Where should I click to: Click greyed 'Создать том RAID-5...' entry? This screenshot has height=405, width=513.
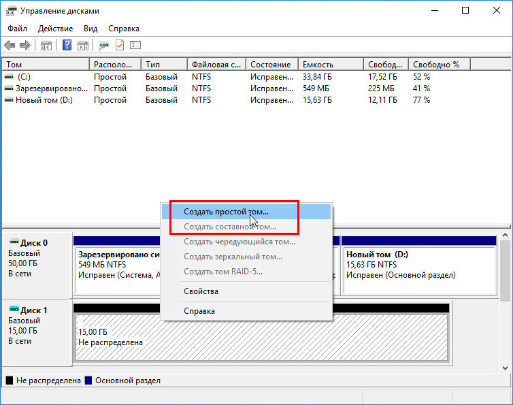click(246, 272)
